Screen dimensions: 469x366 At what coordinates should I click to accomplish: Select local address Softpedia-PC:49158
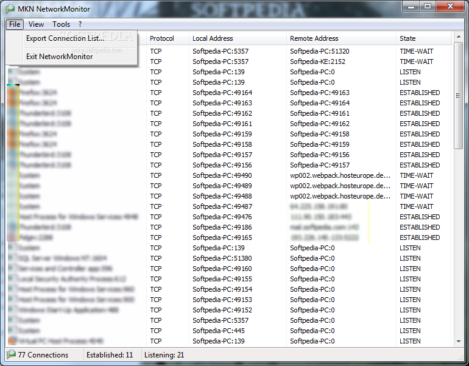click(x=222, y=144)
